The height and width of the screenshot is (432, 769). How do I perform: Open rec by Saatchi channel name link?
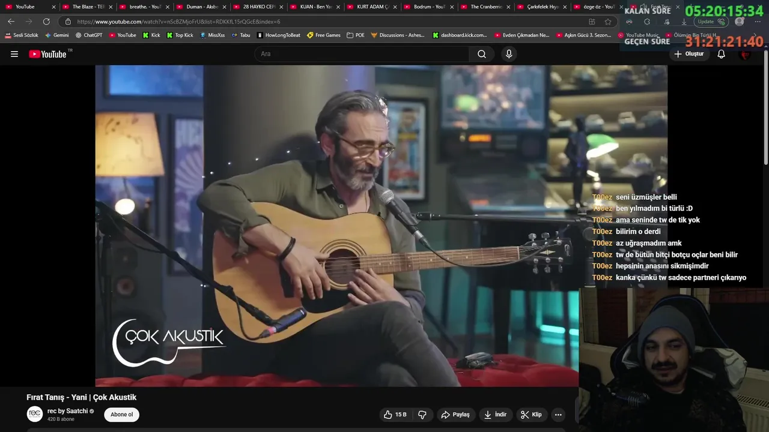click(67, 411)
